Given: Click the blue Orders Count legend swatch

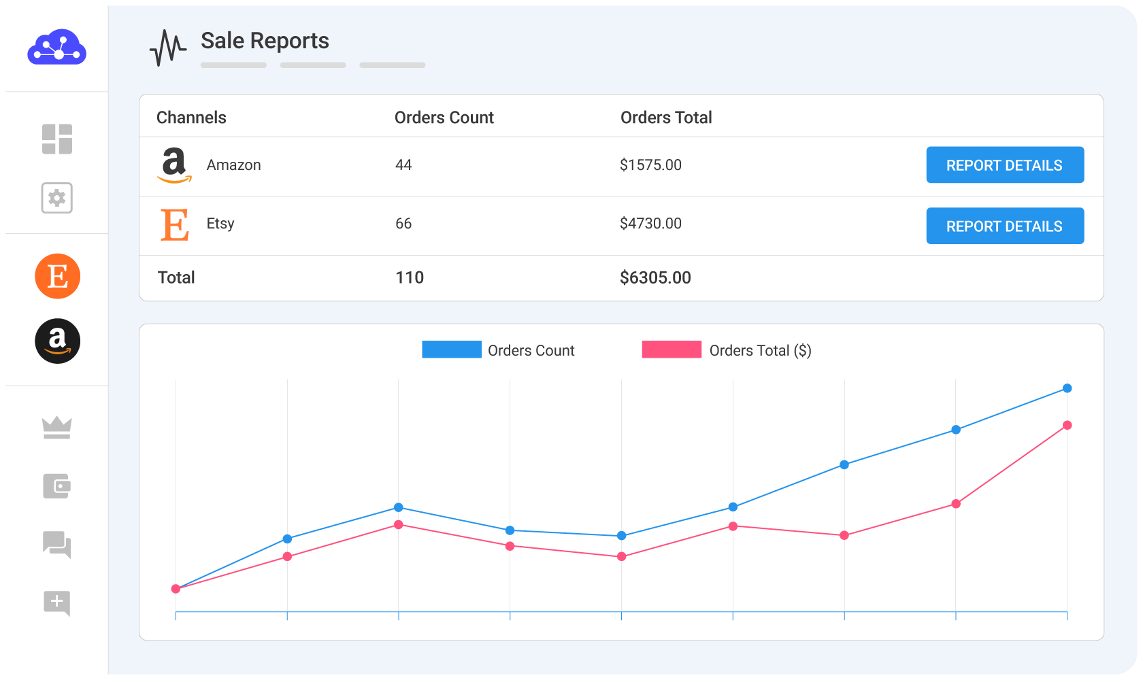Looking at the screenshot, I should 451,350.
